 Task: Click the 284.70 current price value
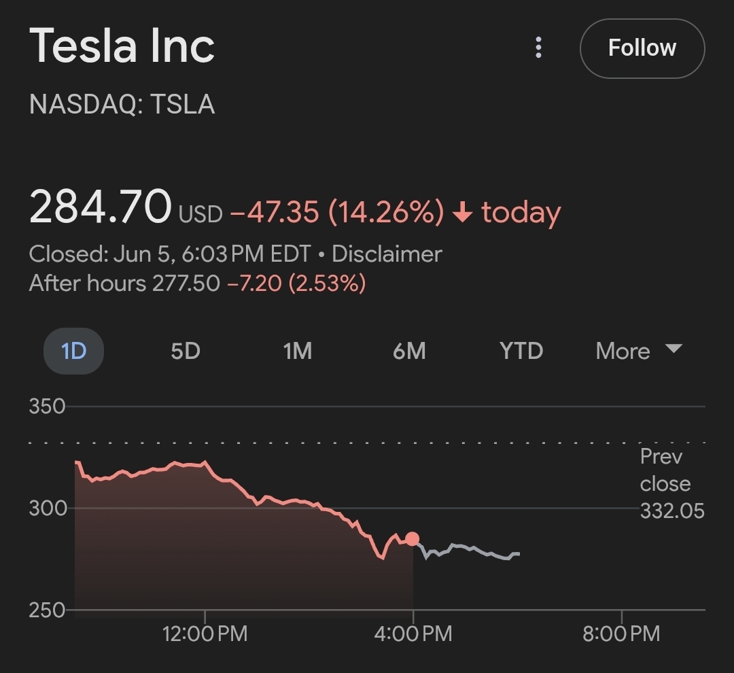[100, 207]
